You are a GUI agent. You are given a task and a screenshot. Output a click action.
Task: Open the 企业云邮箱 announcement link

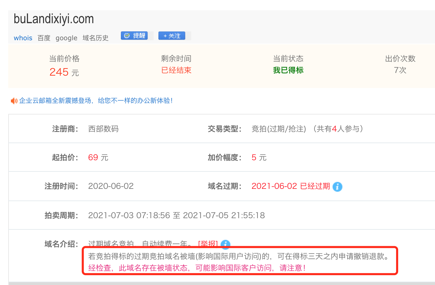click(x=96, y=101)
